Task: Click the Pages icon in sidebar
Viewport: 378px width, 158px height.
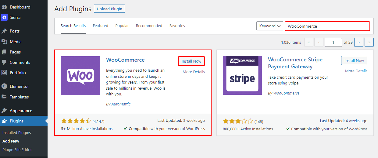Action: click(4, 52)
